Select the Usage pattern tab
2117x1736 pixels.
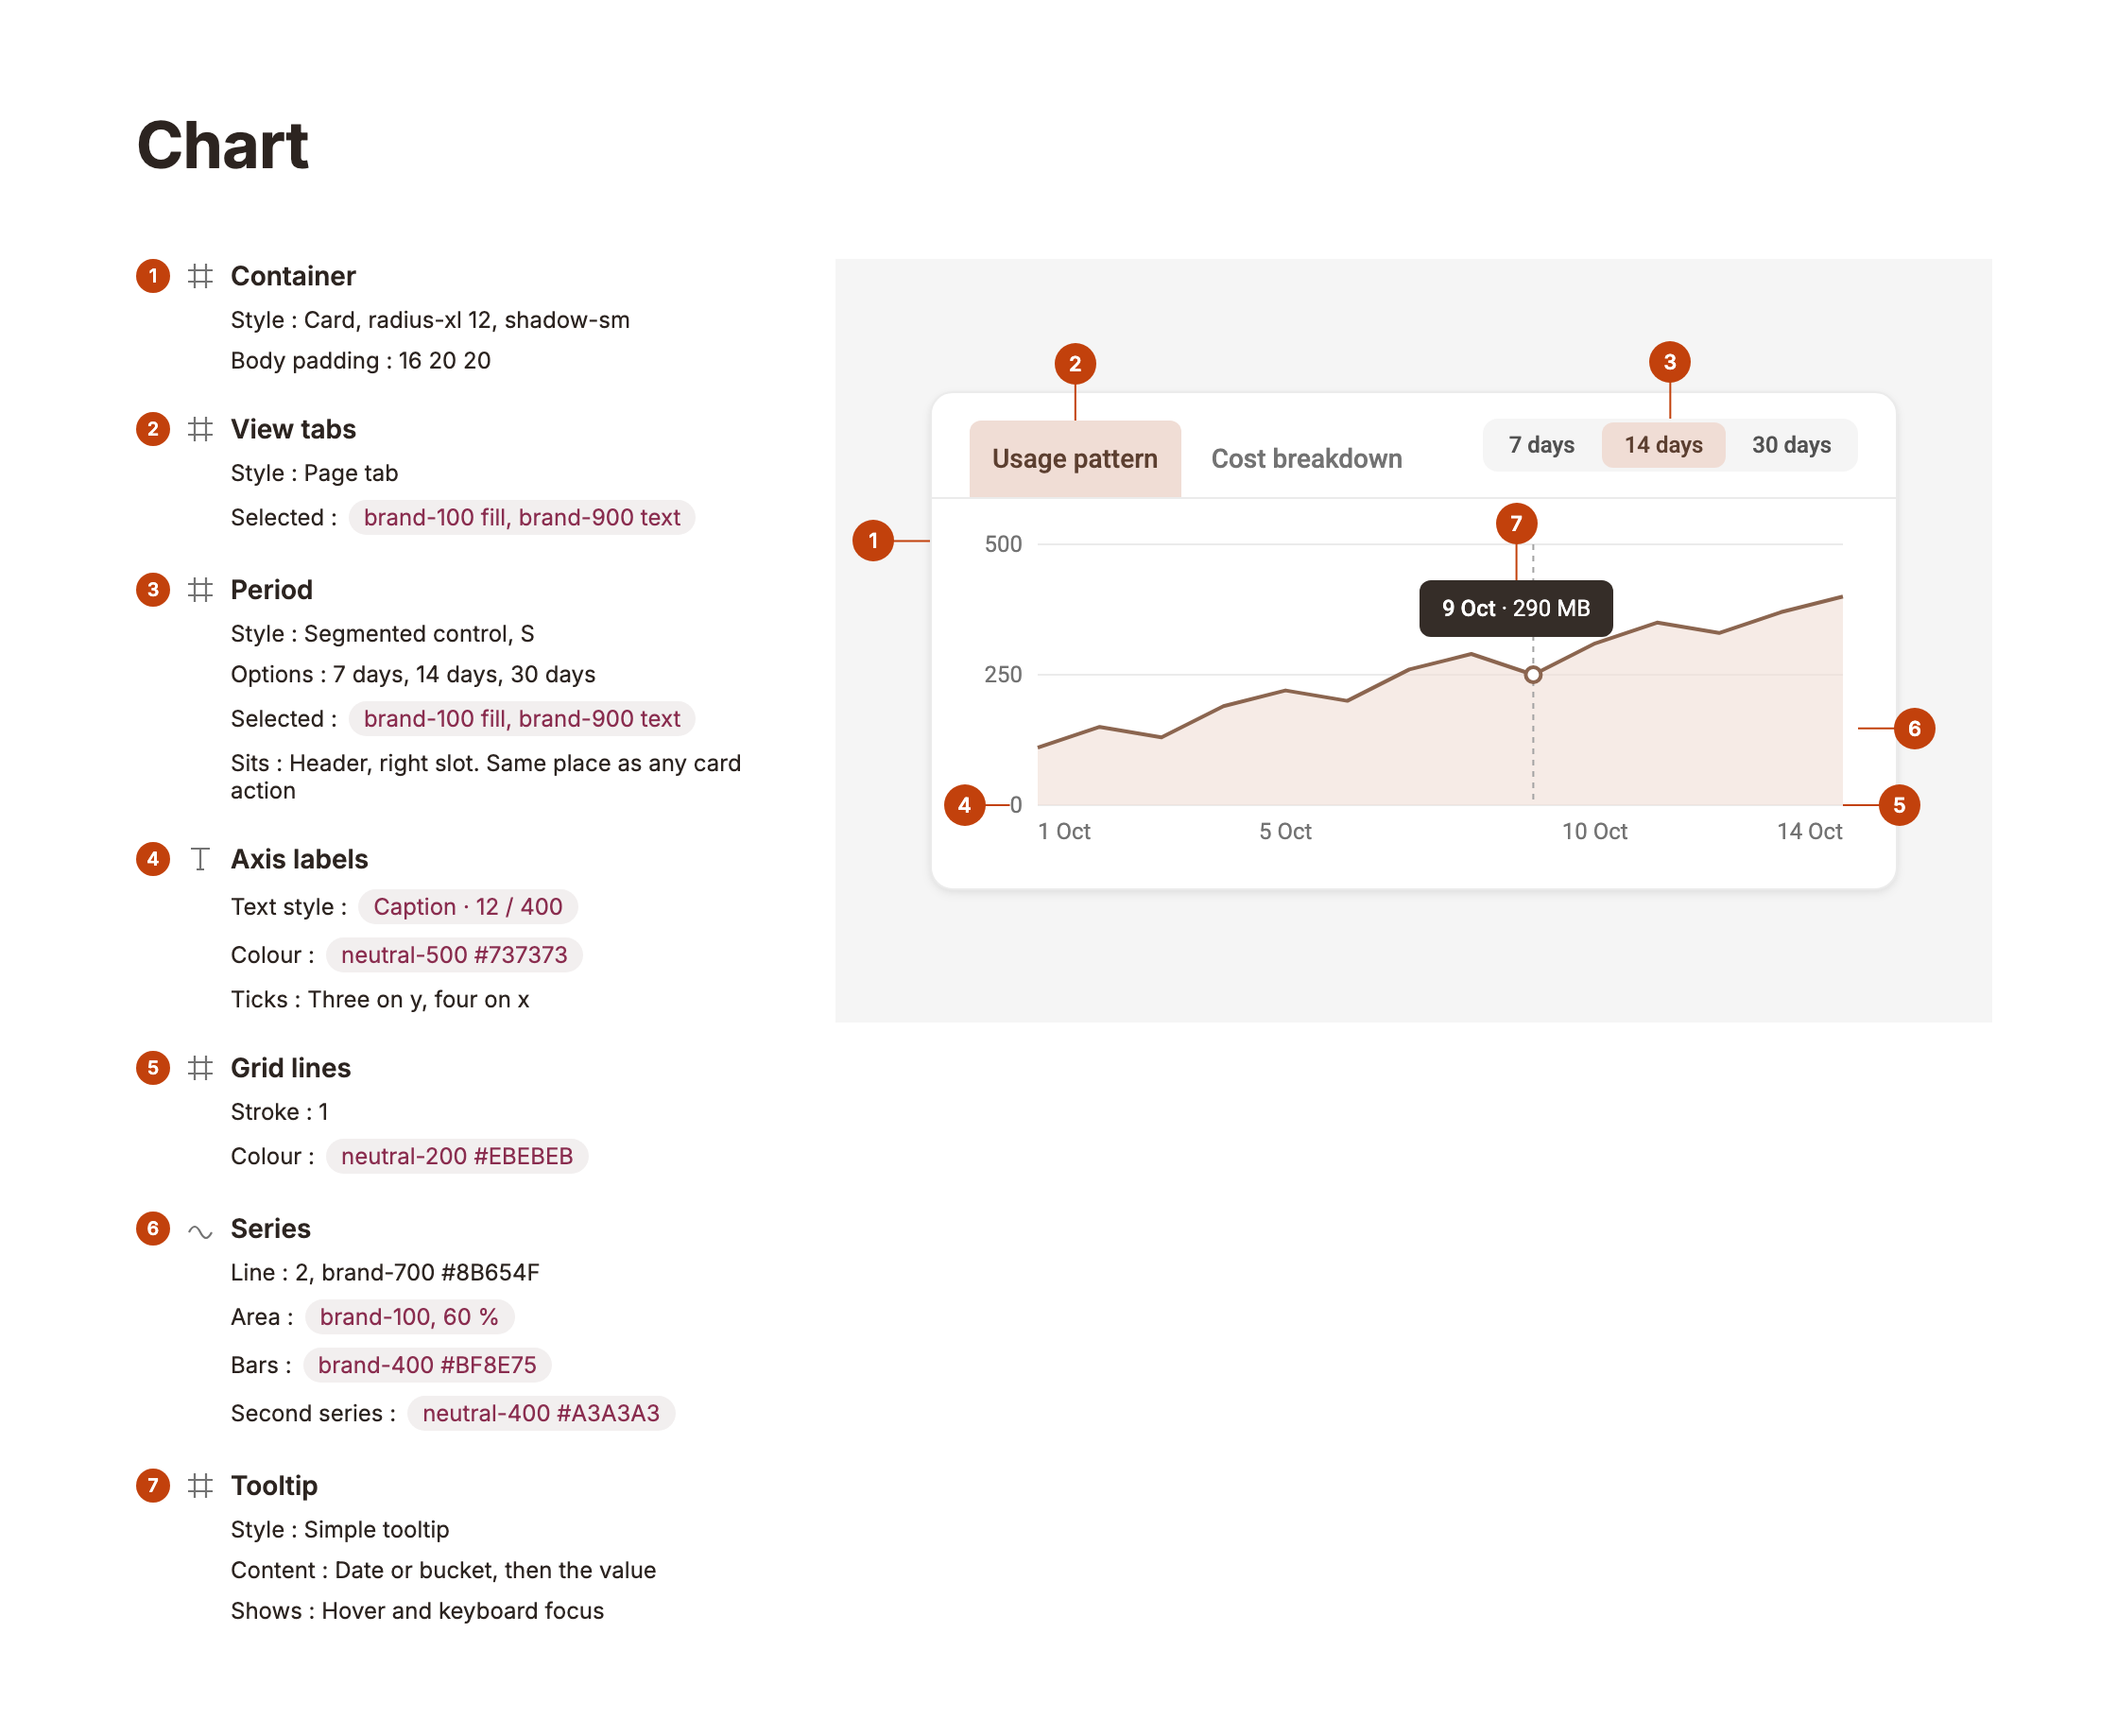click(x=1074, y=458)
